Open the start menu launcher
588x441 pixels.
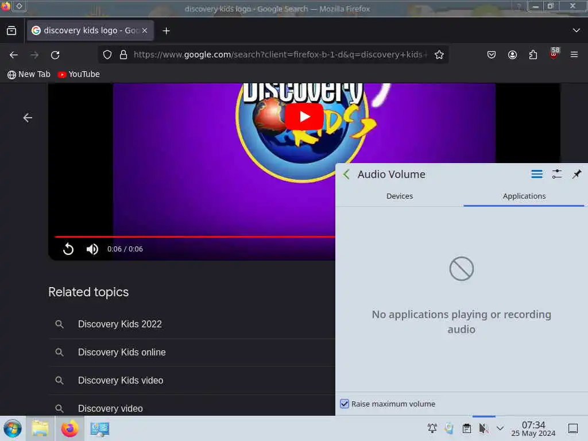13,428
